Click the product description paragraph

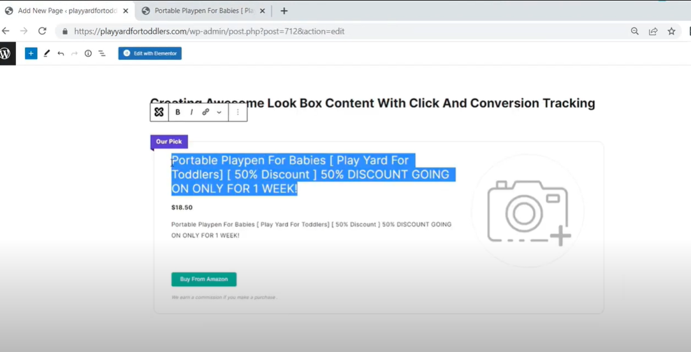pyautogui.click(x=311, y=230)
